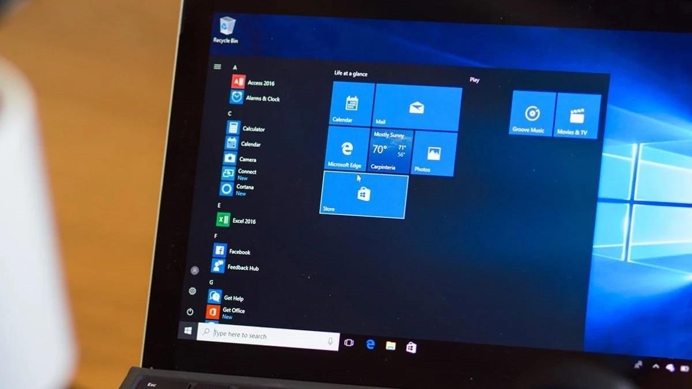Viewport: 692px width, 389px height.
Task: Show hidden system tray icons chevron
Action: (656, 365)
